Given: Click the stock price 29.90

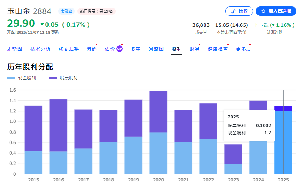Looking at the screenshot, I should tap(21, 24).
